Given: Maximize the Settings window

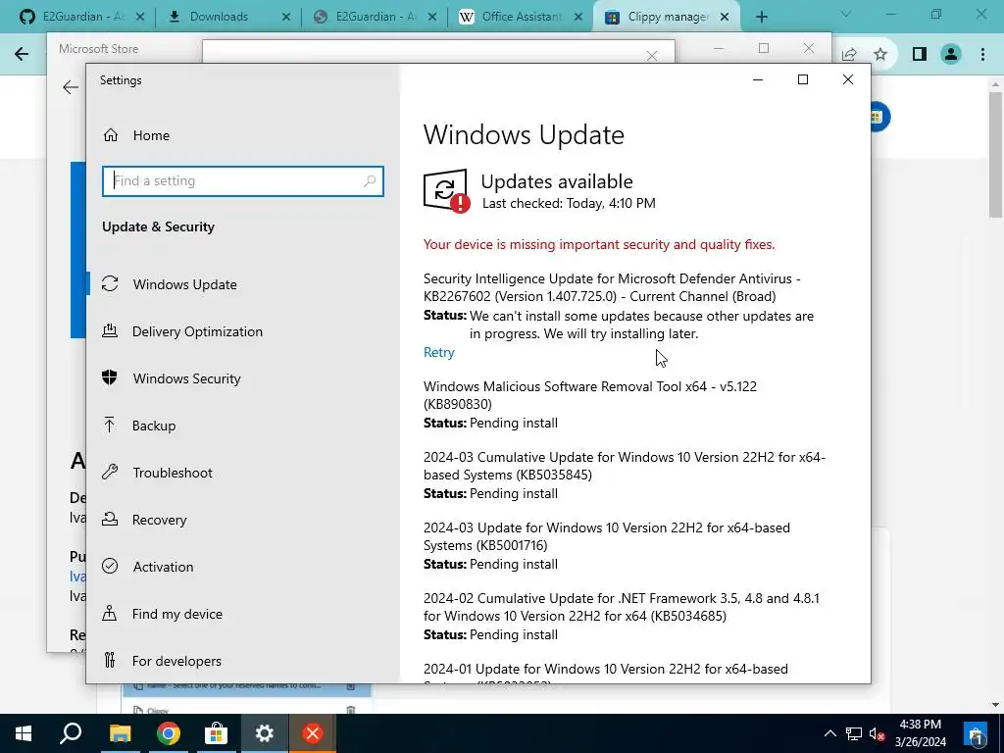Looking at the screenshot, I should pyautogui.click(x=803, y=79).
